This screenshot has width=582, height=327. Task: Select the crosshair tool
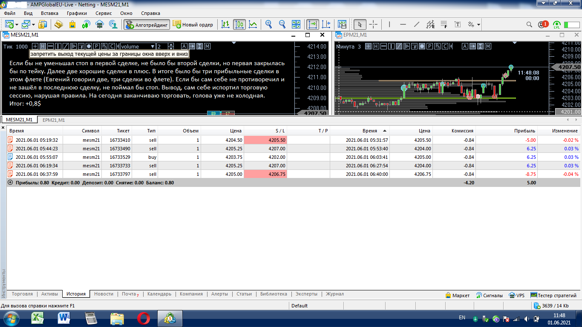tap(374, 24)
